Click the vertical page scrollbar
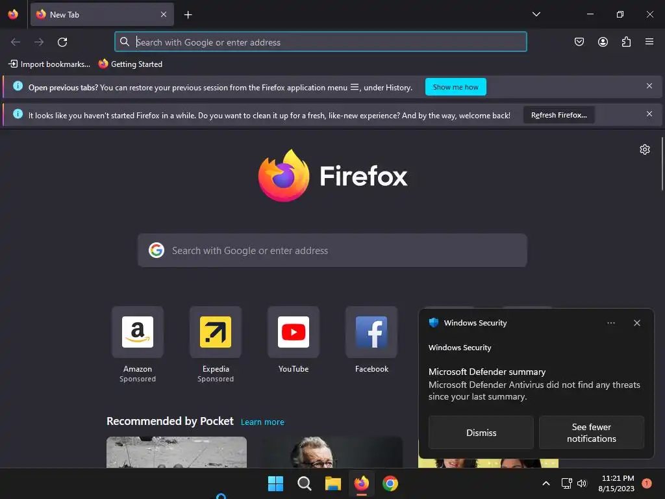 [x=662, y=164]
